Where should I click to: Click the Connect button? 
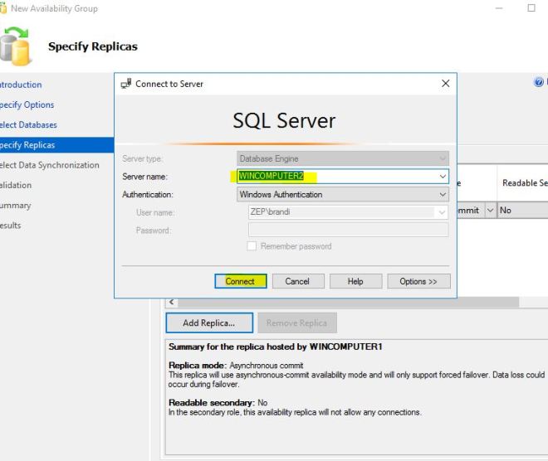[x=240, y=281]
